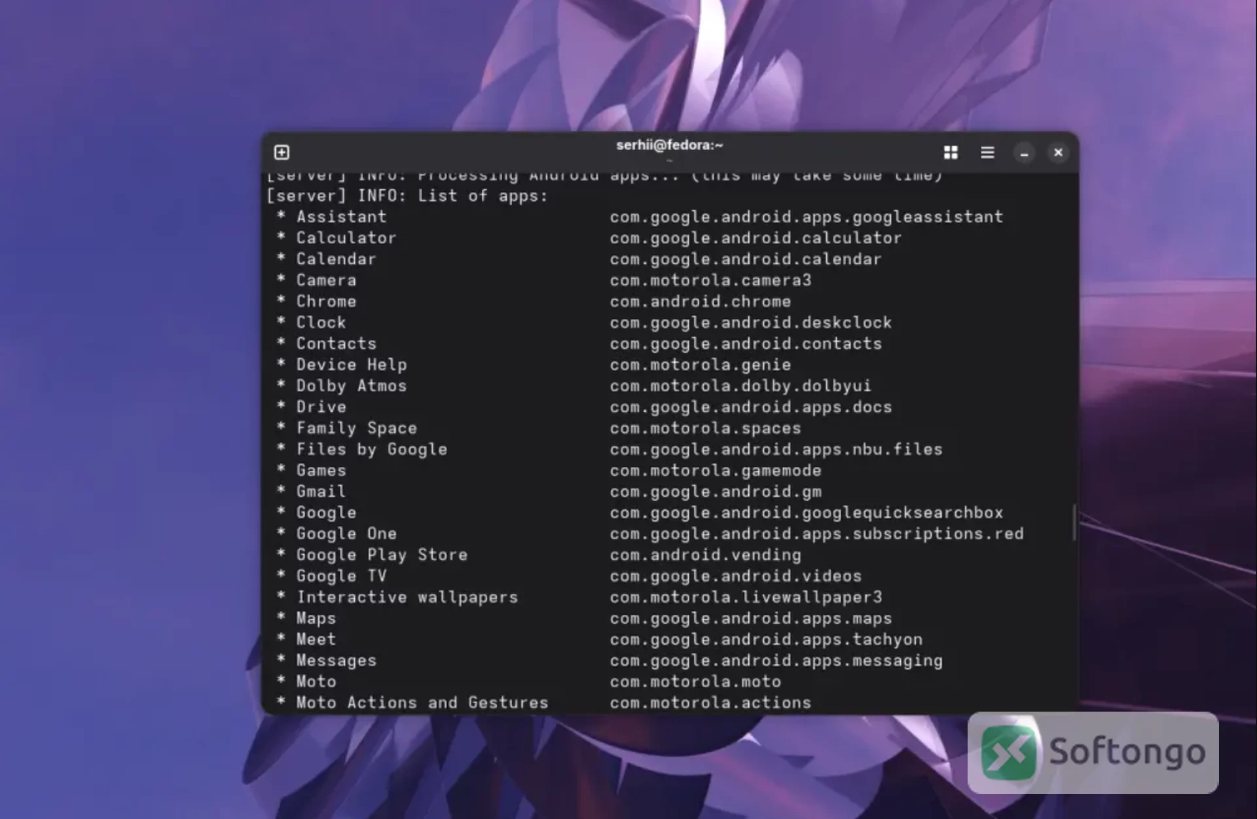The image size is (1257, 819).
Task: Select Dolby Atmos app name
Action: point(351,386)
